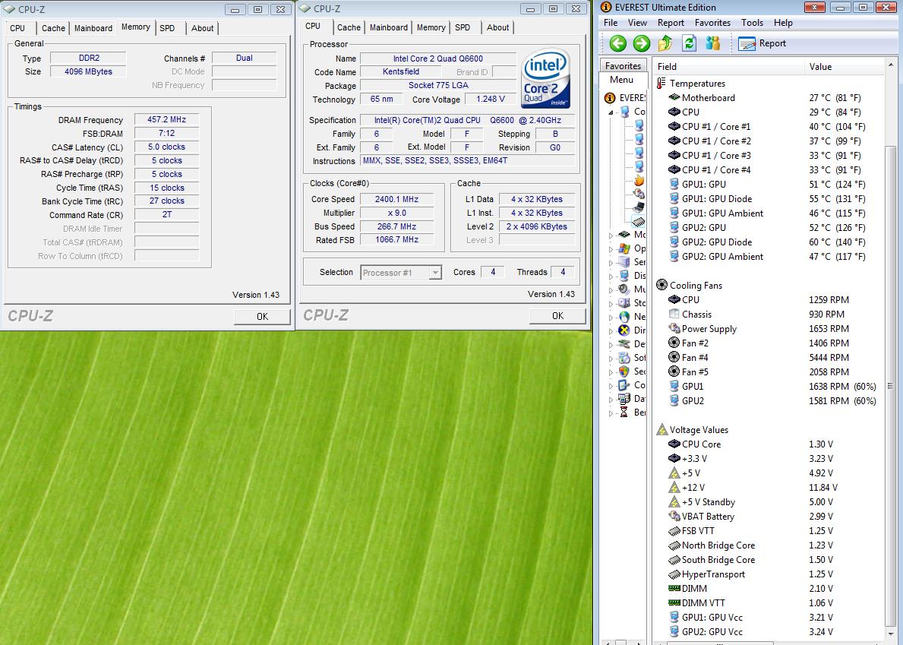903x645 pixels.
Task: Select Windows-flag Operating System tree icon
Action: pyautogui.click(x=624, y=248)
